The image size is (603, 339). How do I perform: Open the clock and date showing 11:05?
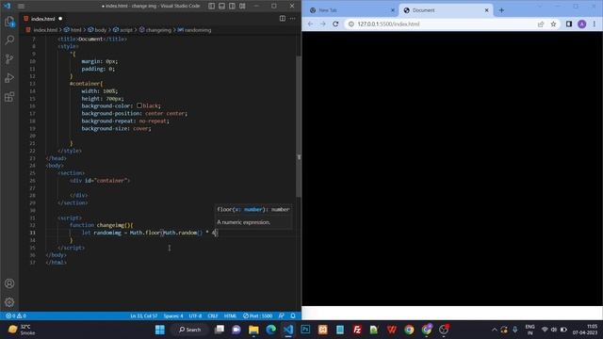click(585, 330)
